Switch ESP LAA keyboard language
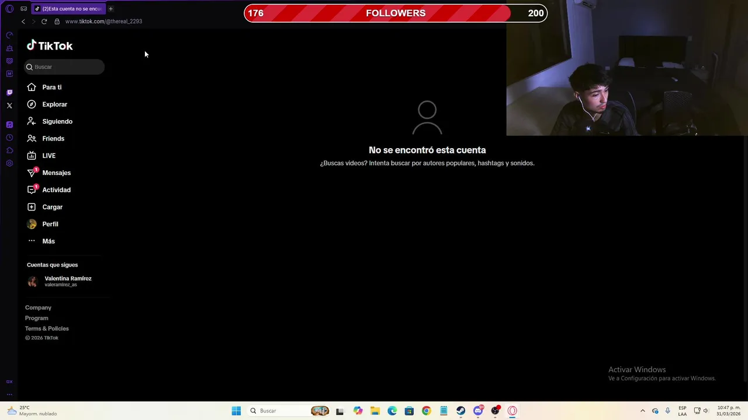Viewport: 748px width, 420px height. tap(682, 411)
